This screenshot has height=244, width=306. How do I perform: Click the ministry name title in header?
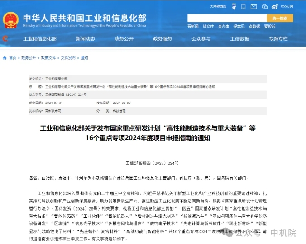pyautogui.click(x=85, y=19)
